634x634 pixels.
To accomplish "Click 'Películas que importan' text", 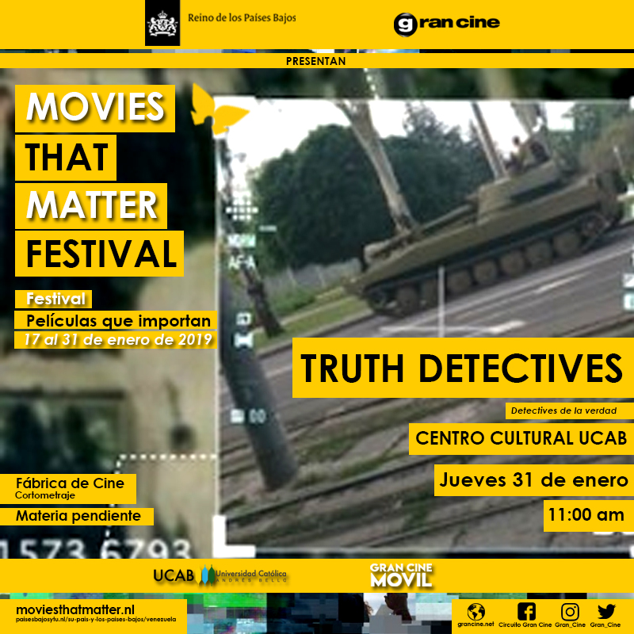I will point(118,321).
